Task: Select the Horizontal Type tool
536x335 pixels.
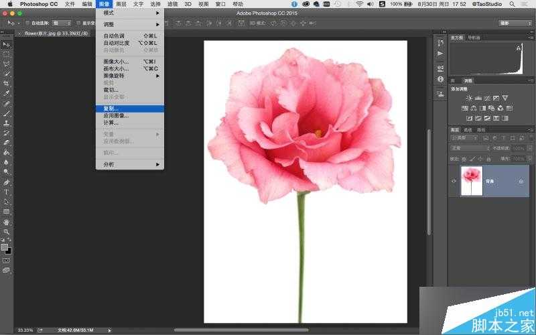Action: 7,192
